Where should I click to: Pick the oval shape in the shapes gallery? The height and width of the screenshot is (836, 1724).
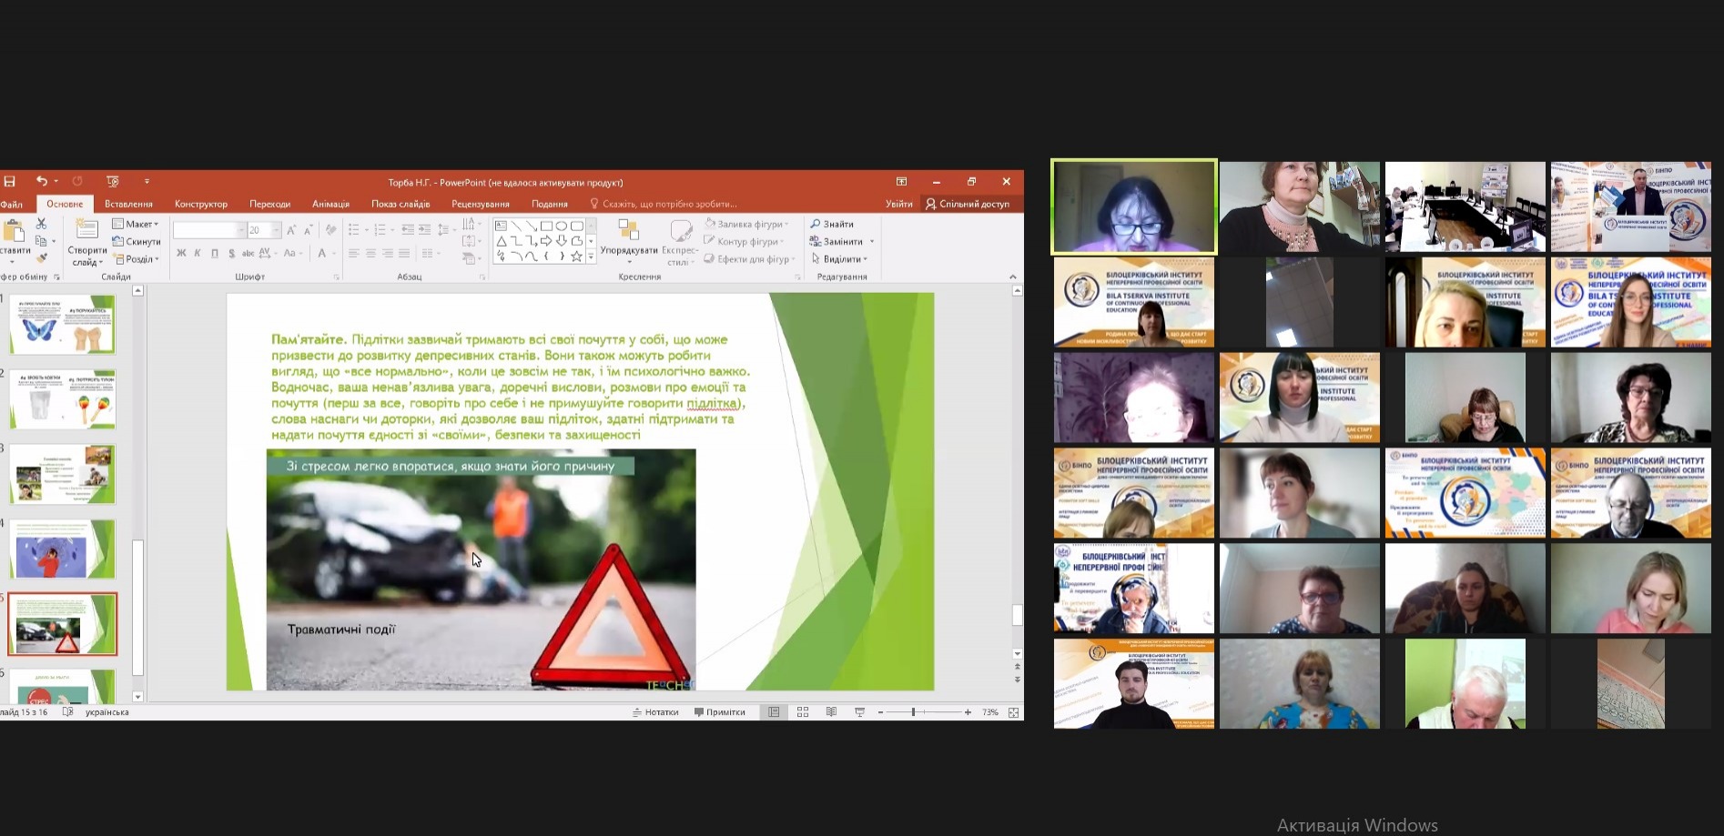tap(562, 226)
